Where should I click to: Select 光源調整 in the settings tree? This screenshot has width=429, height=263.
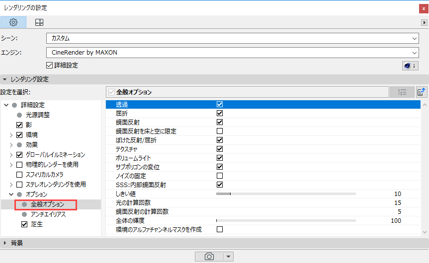pos(38,115)
